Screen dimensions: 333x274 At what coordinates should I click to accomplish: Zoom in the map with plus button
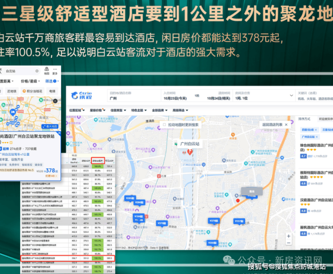tap(288, 236)
